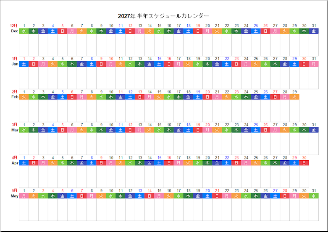This screenshot has width=328, height=232.
Task: Select the 5月 month label
Action: [x=14, y=190]
